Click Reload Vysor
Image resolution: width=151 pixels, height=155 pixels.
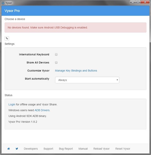point(101,149)
